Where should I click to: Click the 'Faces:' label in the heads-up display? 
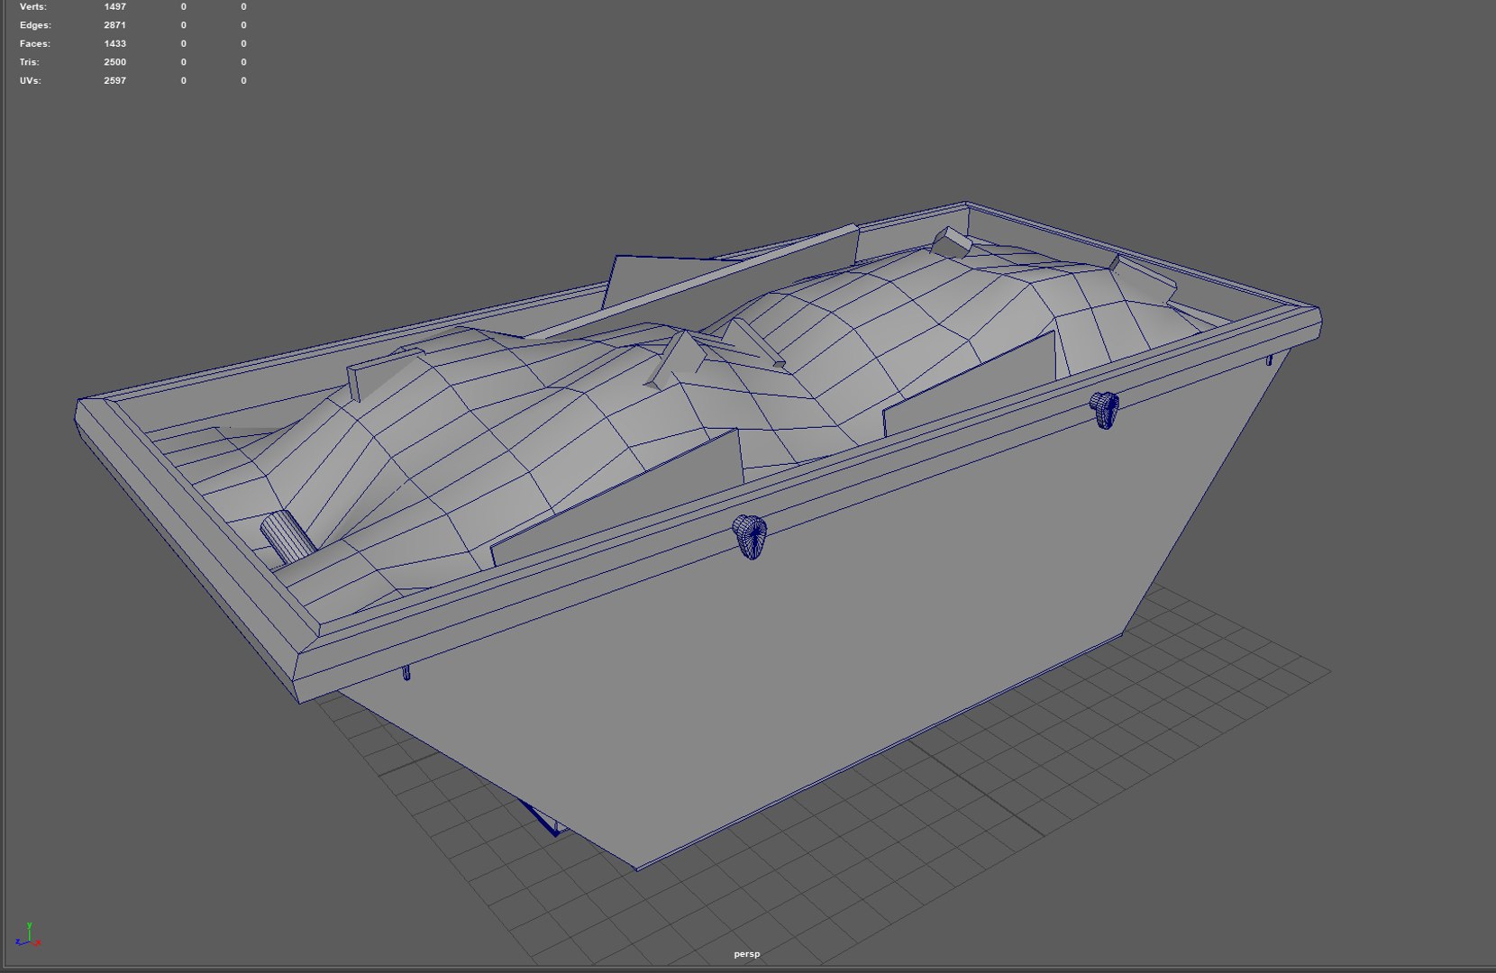35,44
